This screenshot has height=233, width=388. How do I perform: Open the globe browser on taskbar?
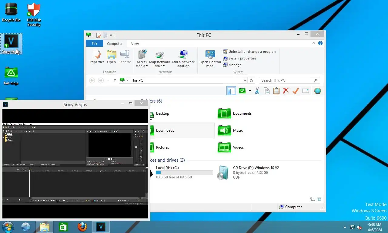point(26,227)
